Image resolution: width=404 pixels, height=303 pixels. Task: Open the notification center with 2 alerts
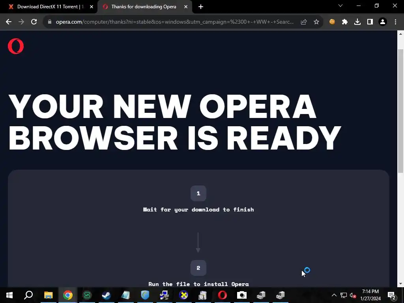[392, 295]
